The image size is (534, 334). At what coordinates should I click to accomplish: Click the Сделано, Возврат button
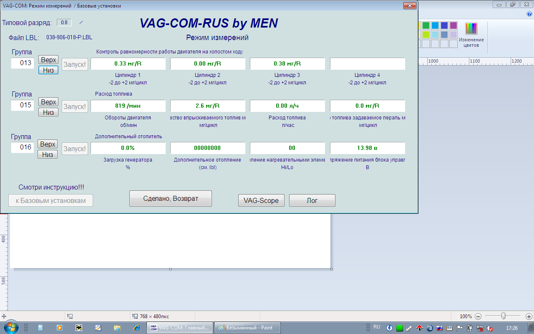(171, 199)
